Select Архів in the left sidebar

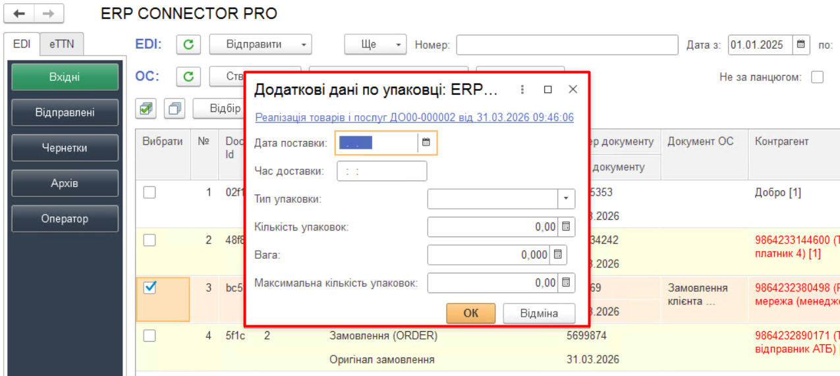coord(65,183)
